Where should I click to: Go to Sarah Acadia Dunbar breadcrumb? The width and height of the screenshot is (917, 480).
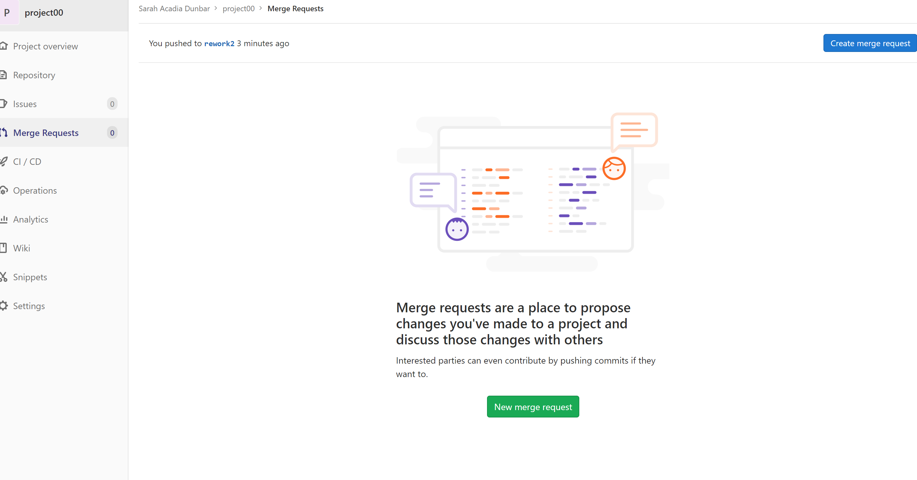(174, 9)
